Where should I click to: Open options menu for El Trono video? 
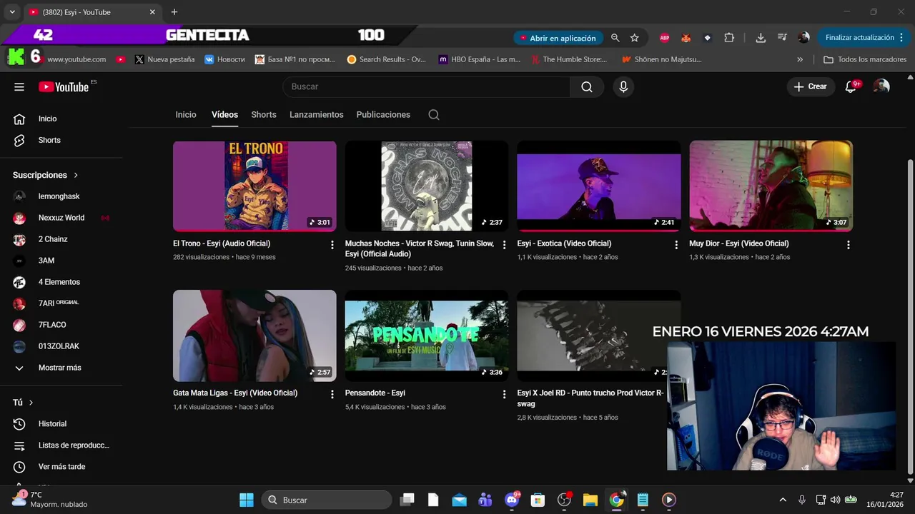coord(332,245)
